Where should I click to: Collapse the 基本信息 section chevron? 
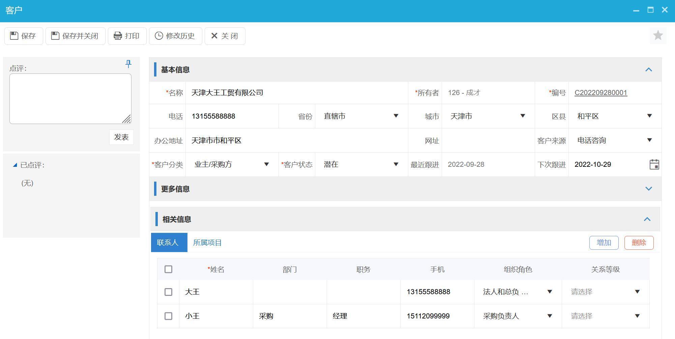pos(648,69)
